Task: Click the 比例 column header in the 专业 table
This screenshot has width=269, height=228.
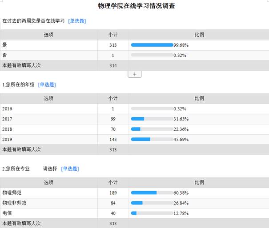Action: pyautogui.click(x=199, y=182)
